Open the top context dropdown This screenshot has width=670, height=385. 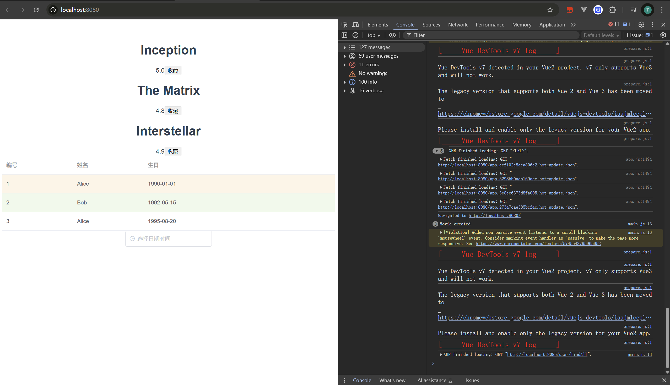374,35
